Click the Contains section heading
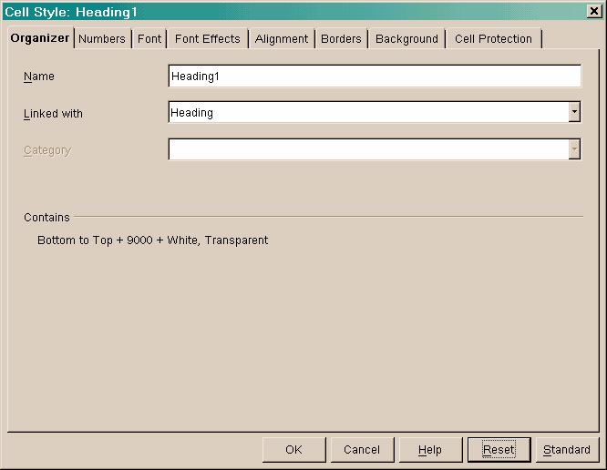The width and height of the screenshot is (607, 470). [46, 218]
